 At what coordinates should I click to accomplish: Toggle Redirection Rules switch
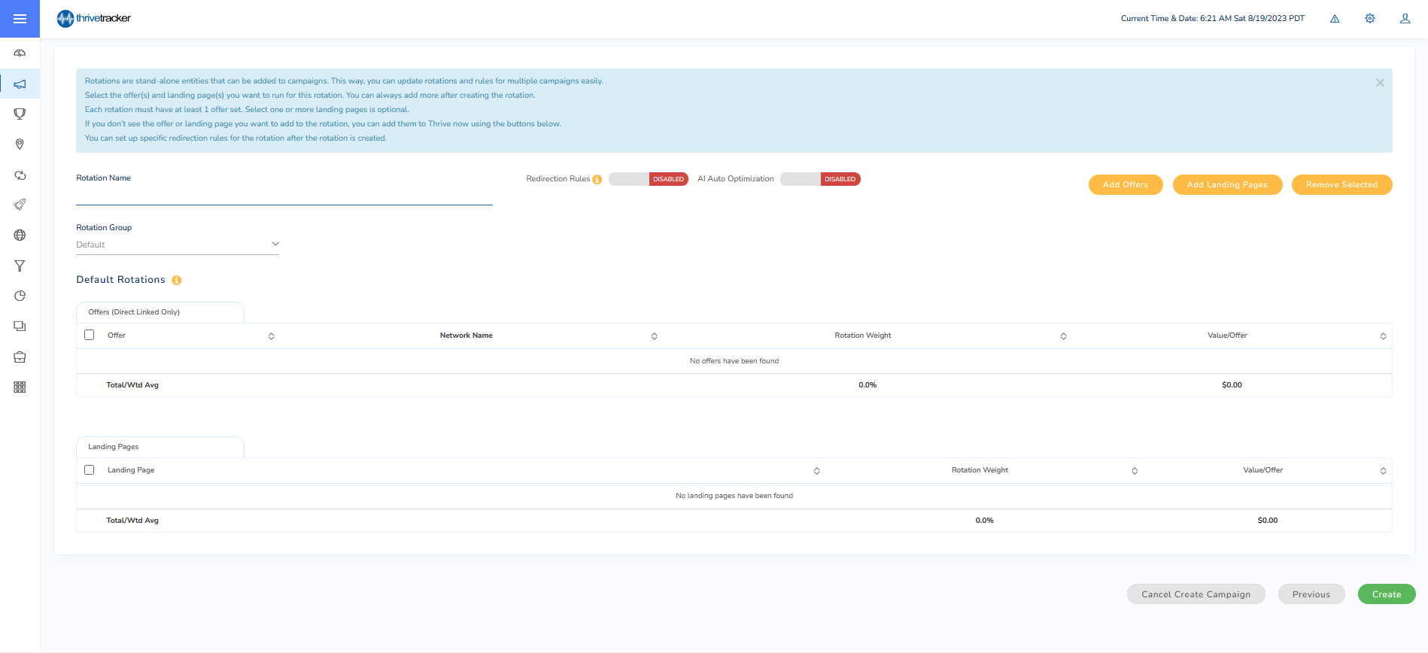(649, 179)
